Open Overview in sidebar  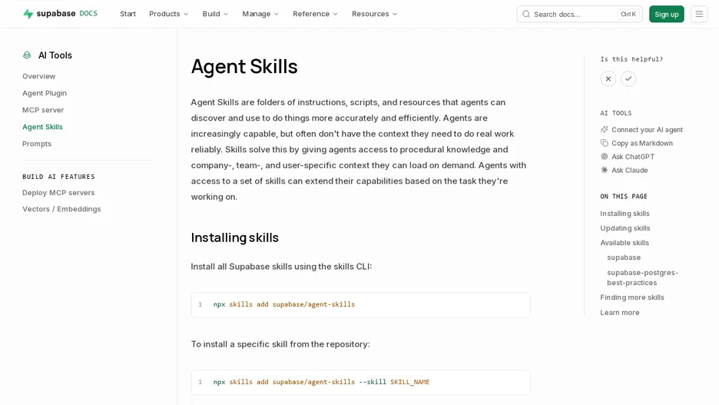click(x=39, y=76)
